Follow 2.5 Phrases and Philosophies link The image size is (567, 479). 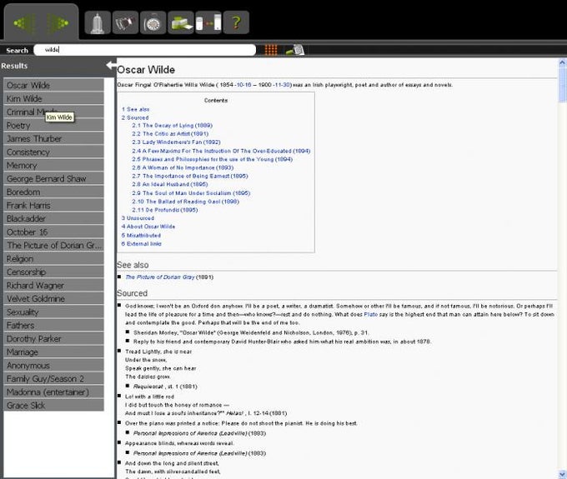pos(213,159)
